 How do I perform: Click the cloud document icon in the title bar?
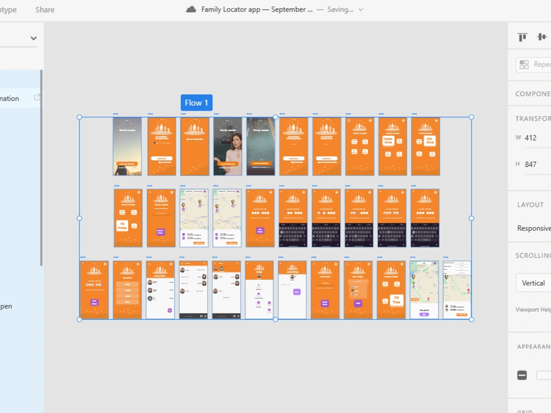click(190, 9)
